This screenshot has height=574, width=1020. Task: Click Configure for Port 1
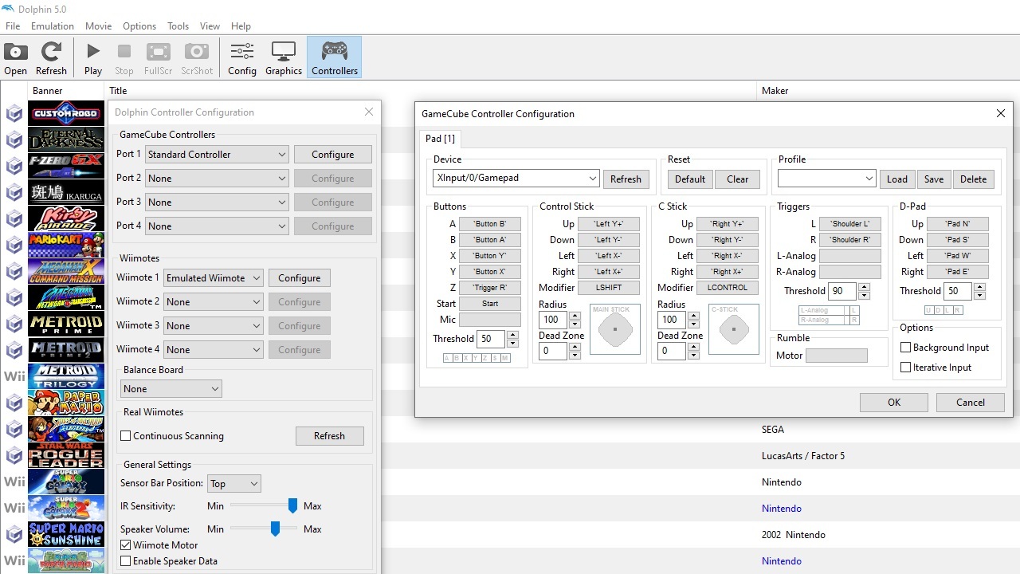333,155
